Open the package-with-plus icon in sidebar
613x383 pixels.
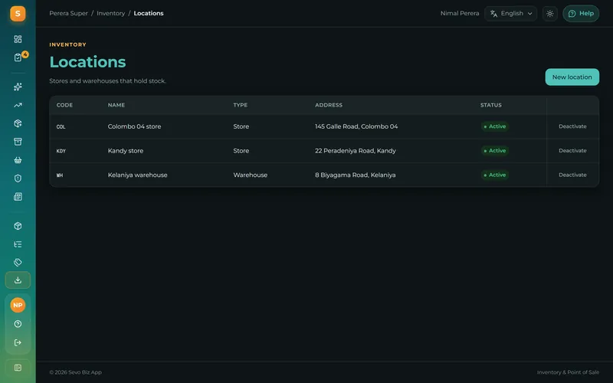pyautogui.click(x=18, y=123)
